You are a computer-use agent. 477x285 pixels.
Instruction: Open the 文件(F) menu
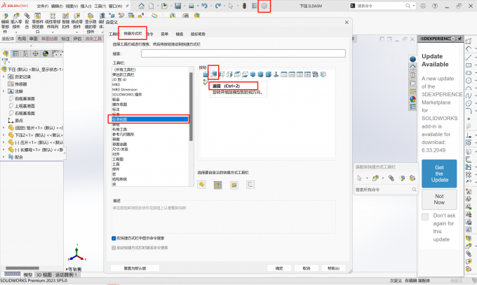click(x=43, y=6)
